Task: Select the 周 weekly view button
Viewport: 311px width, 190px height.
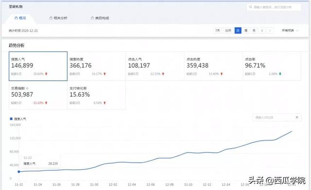Action: click(x=246, y=31)
